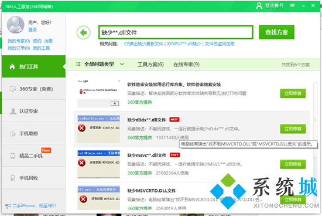Click 立即修复 for 缺少MSVCRTD.DLL文件
This screenshot has width=322, height=216.
click(293, 200)
